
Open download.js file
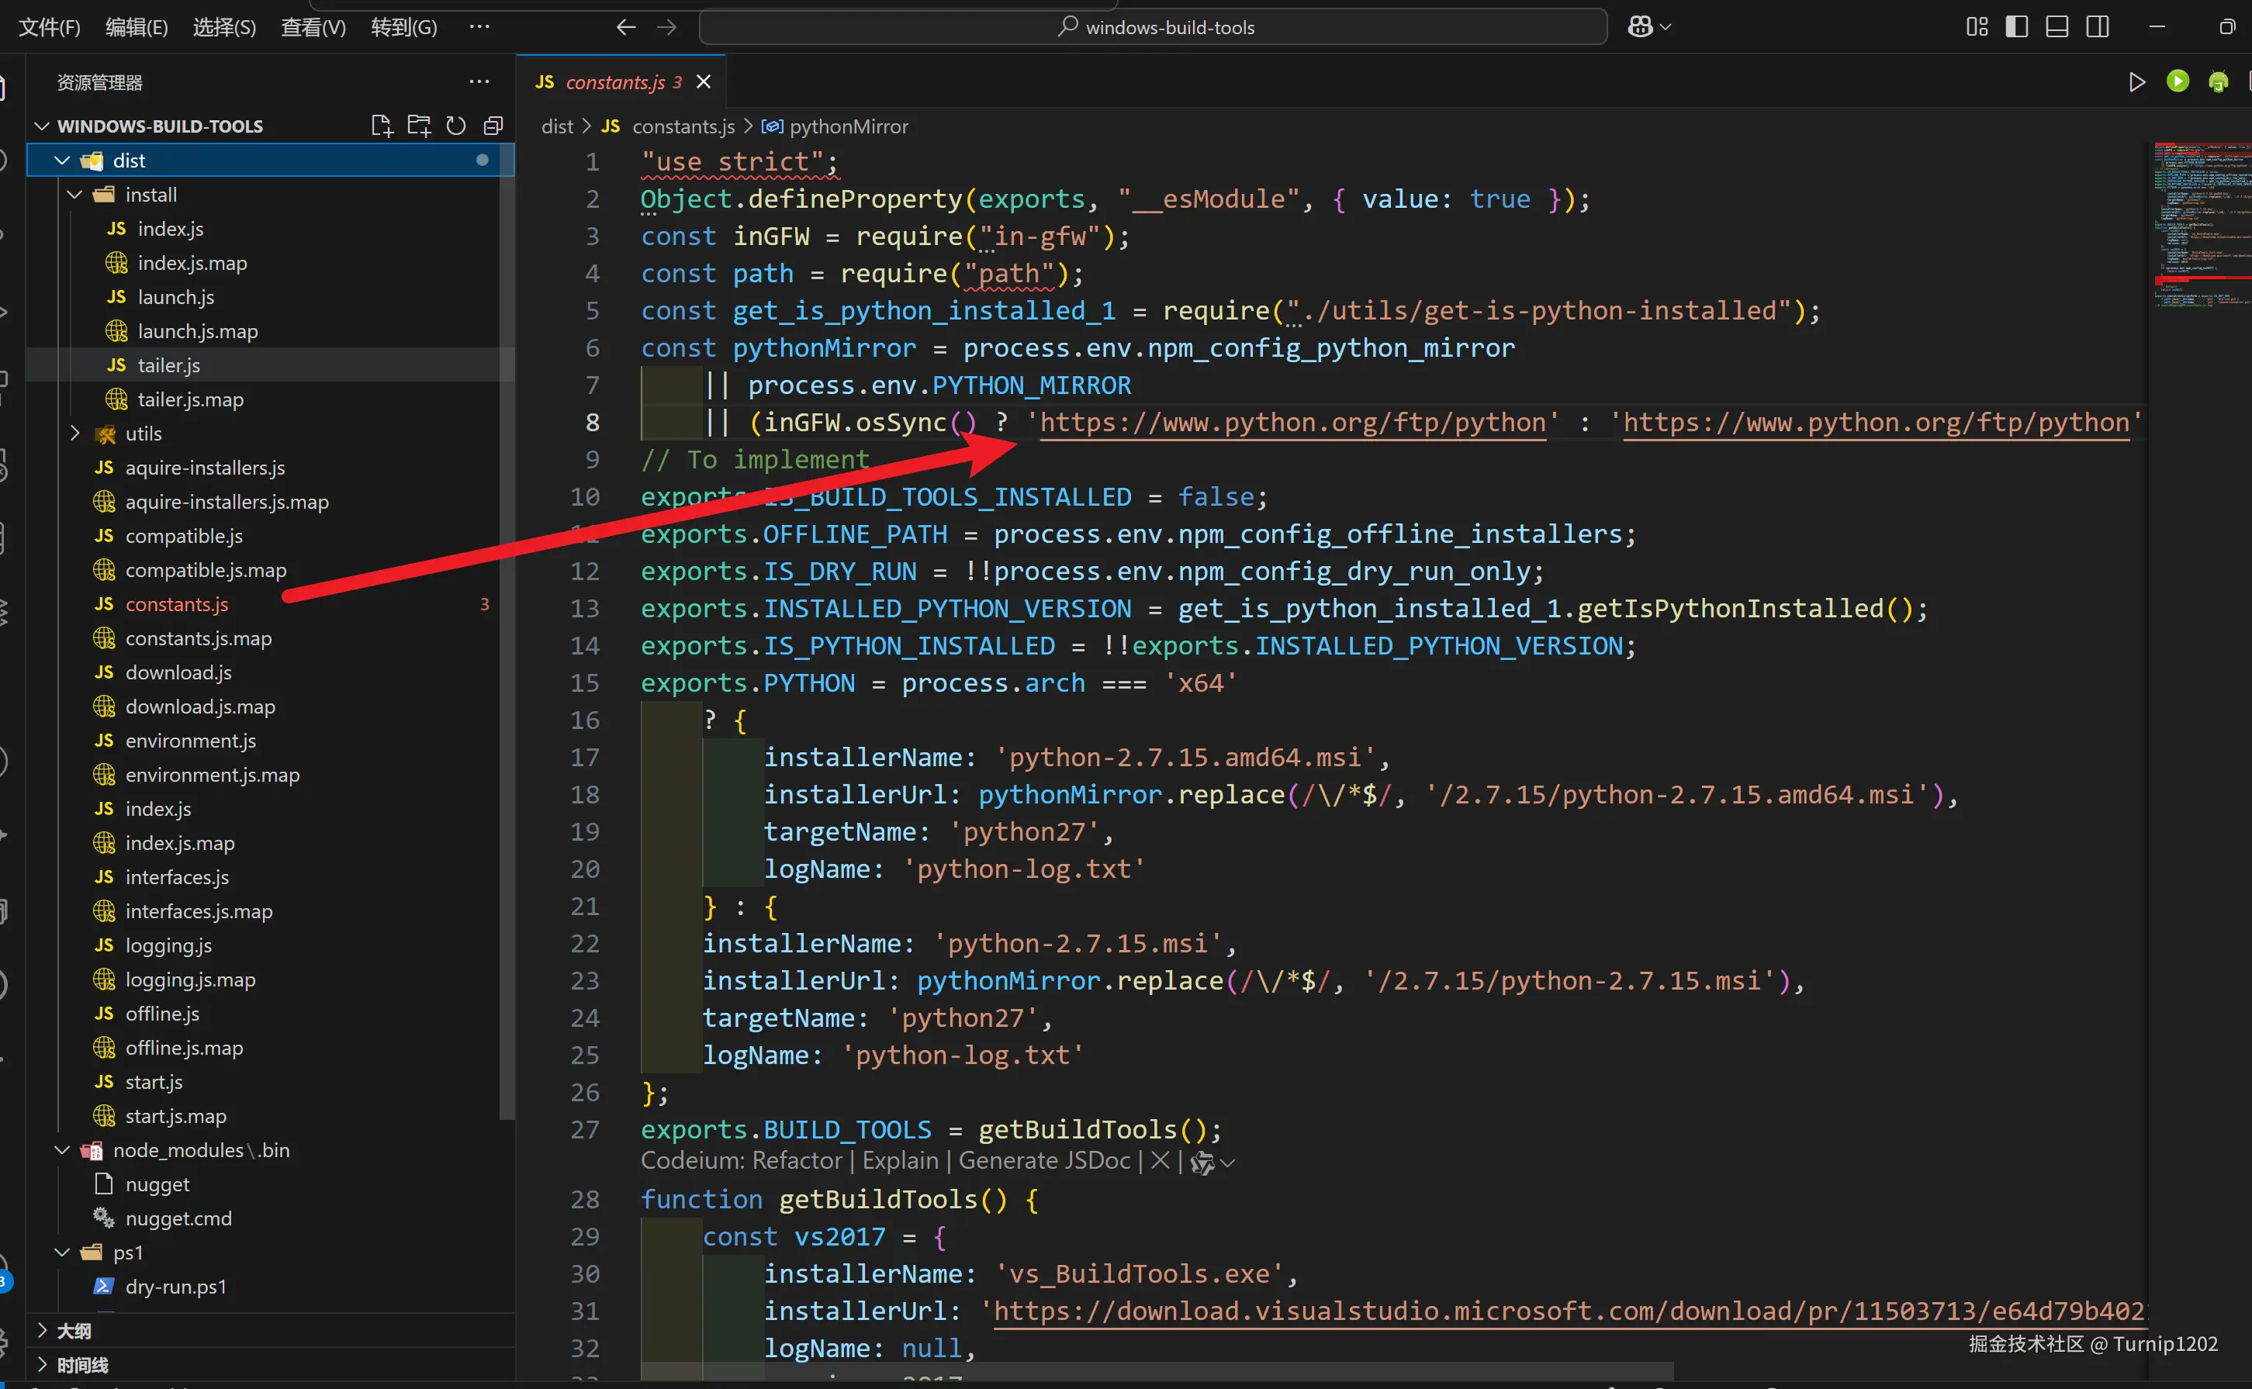(178, 672)
